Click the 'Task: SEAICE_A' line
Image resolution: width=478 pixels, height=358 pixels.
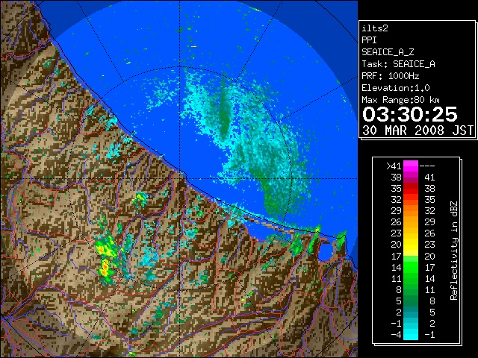(x=398, y=64)
